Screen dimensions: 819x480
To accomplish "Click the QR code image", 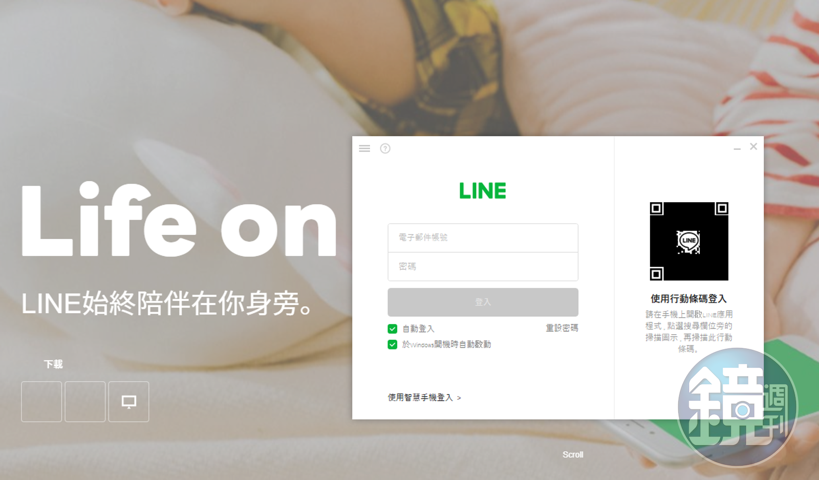I will 689,241.
